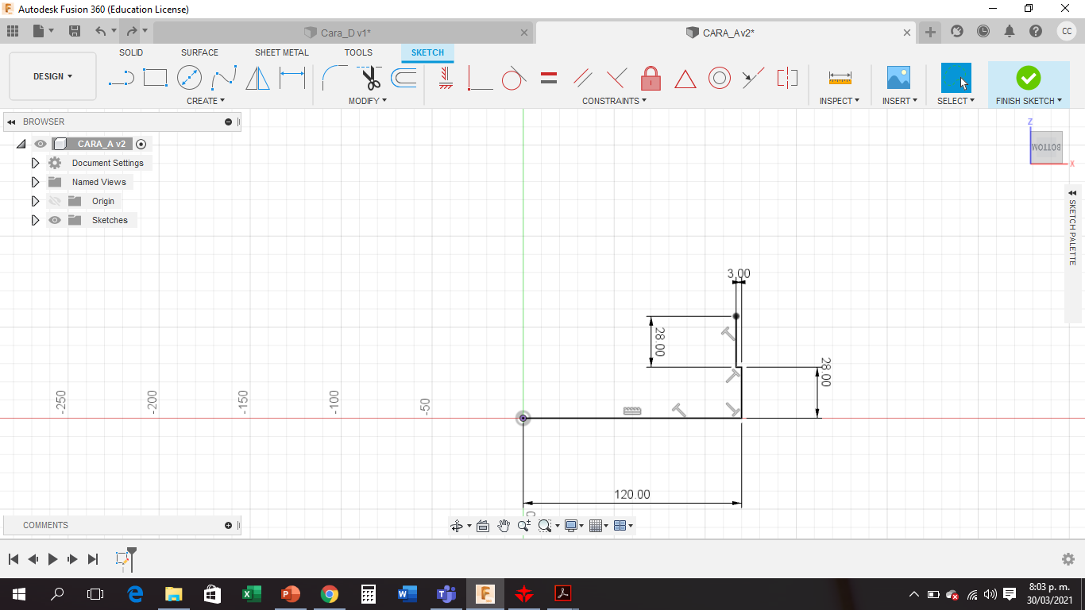Apply the Tangent constraint
1085x610 pixels.
[x=514, y=78]
